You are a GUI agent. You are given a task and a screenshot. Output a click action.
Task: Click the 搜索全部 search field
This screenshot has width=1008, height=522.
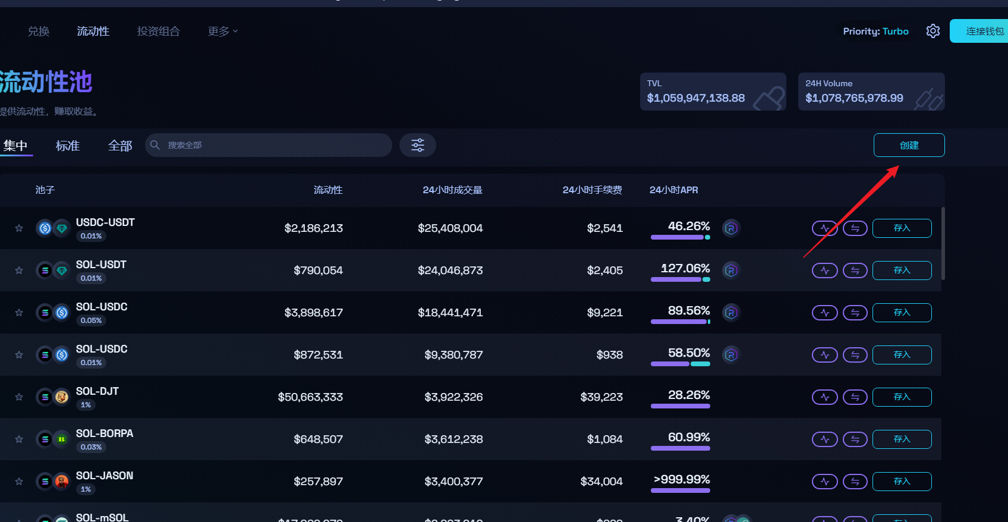tap(273, 145)
